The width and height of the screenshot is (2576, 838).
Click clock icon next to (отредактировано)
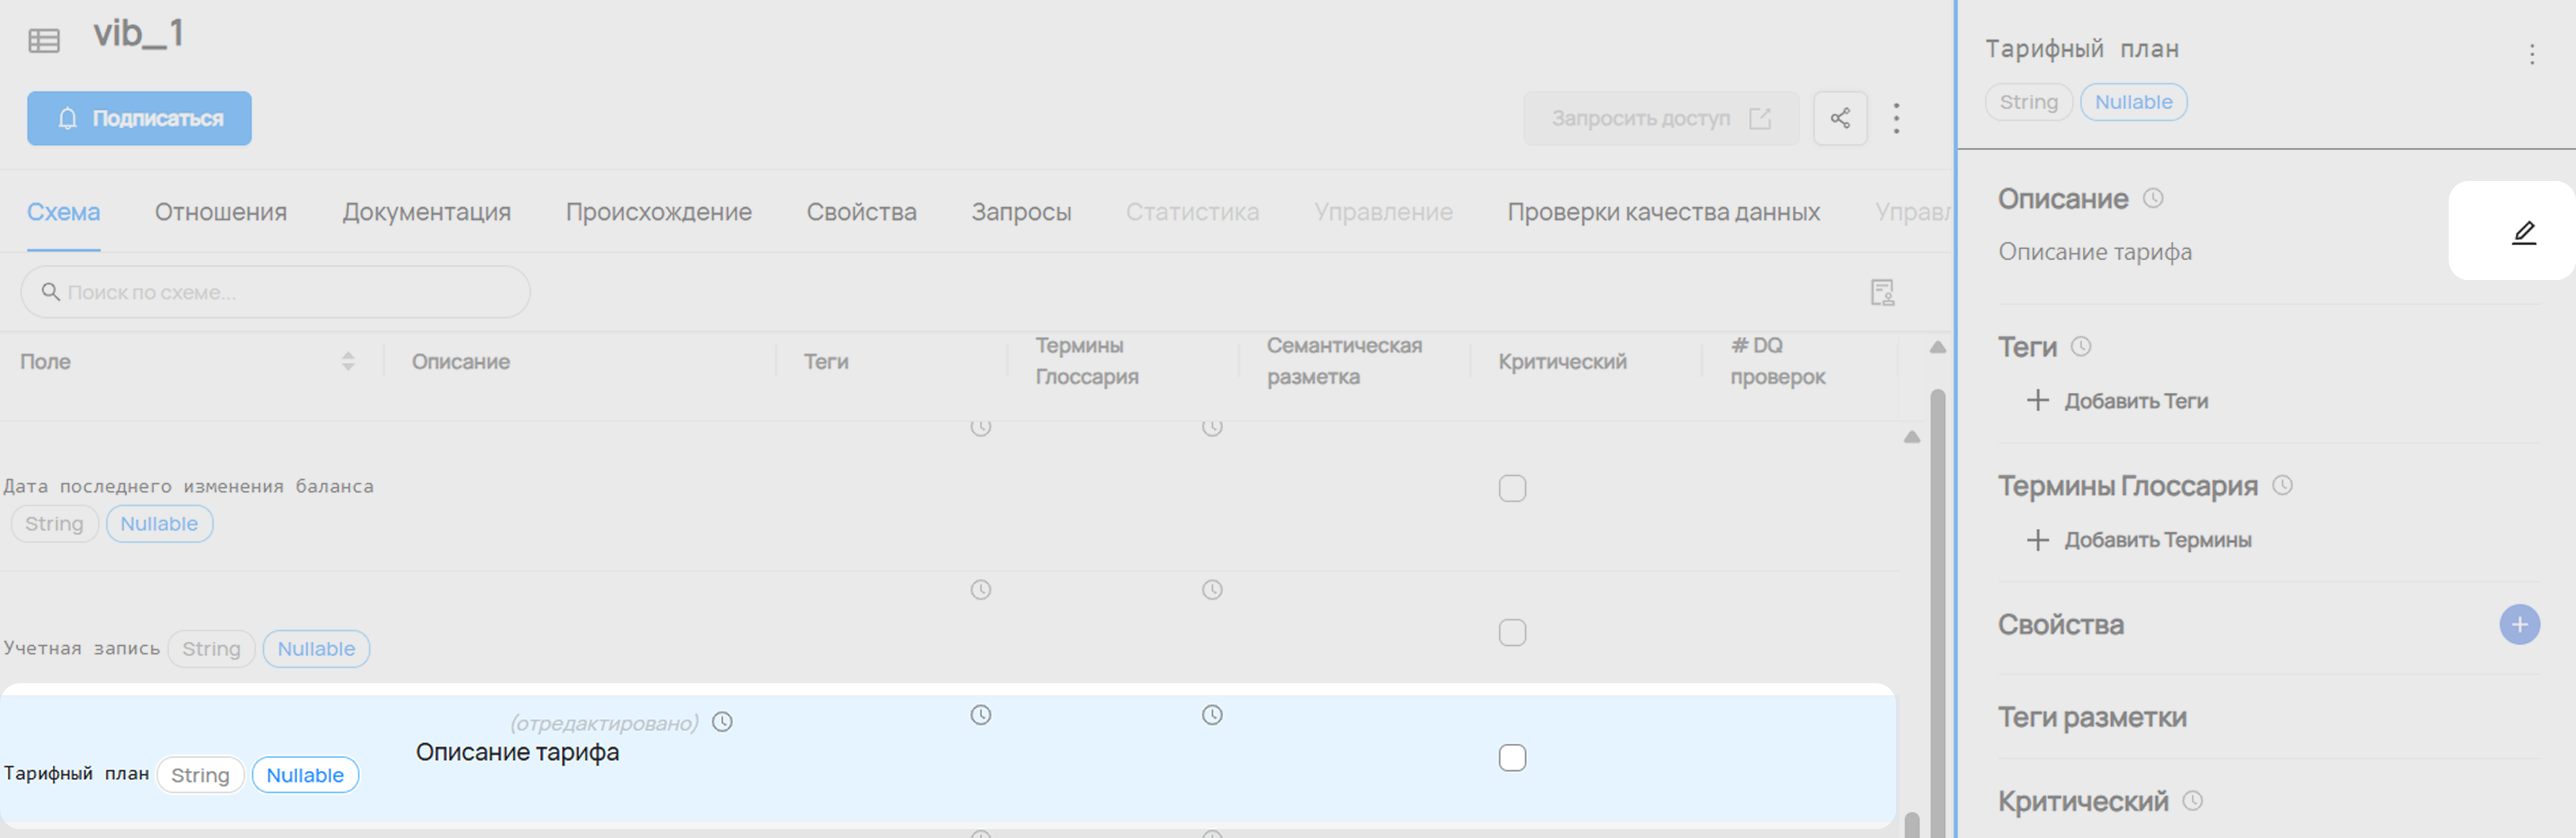[x=722, y=722]
